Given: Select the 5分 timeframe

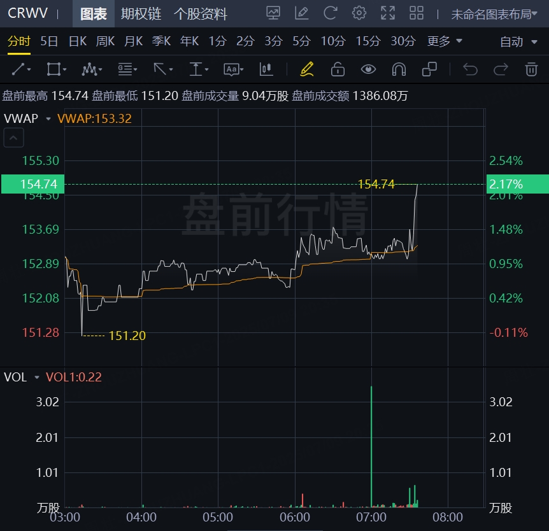Looking at the screenshot, I should pos(301,41).
